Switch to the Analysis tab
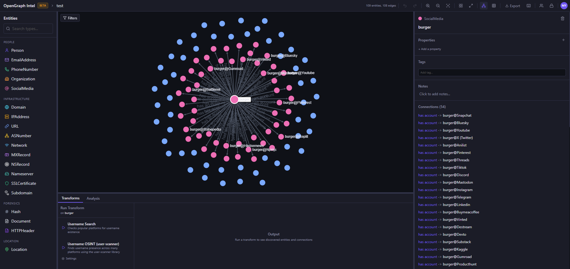The height and width of the screenshot is (269, 570). tap(93, 198)
